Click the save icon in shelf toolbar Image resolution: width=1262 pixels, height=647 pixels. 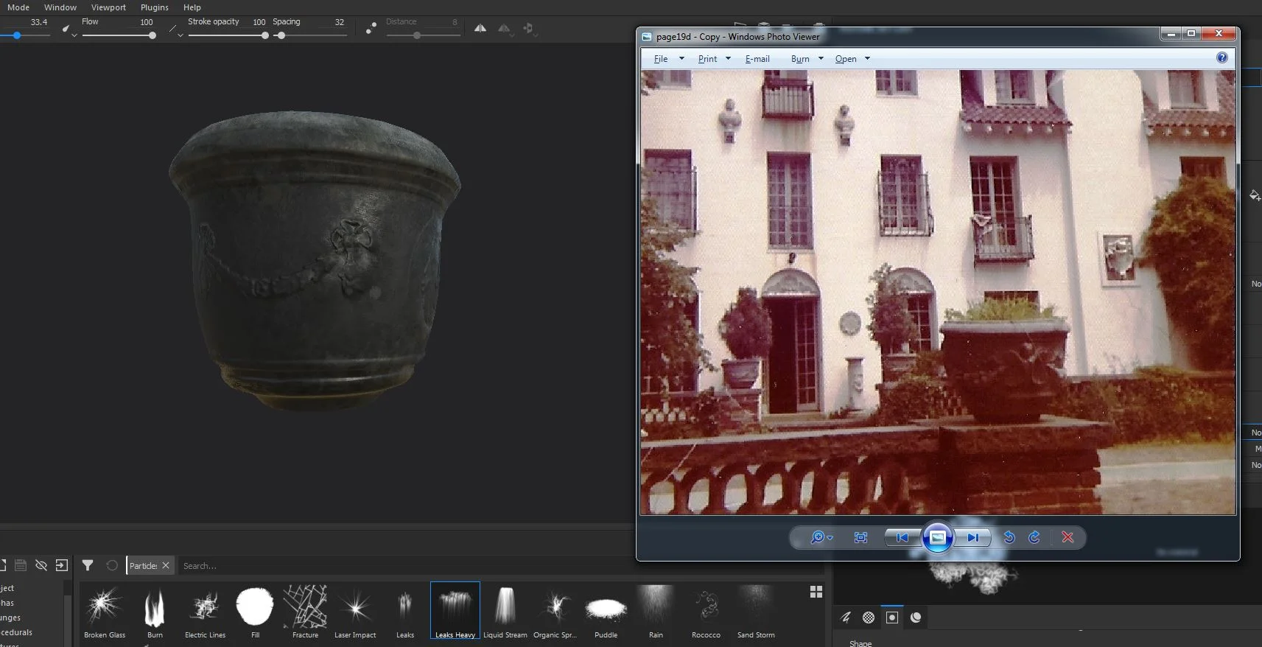pos(21,565)
